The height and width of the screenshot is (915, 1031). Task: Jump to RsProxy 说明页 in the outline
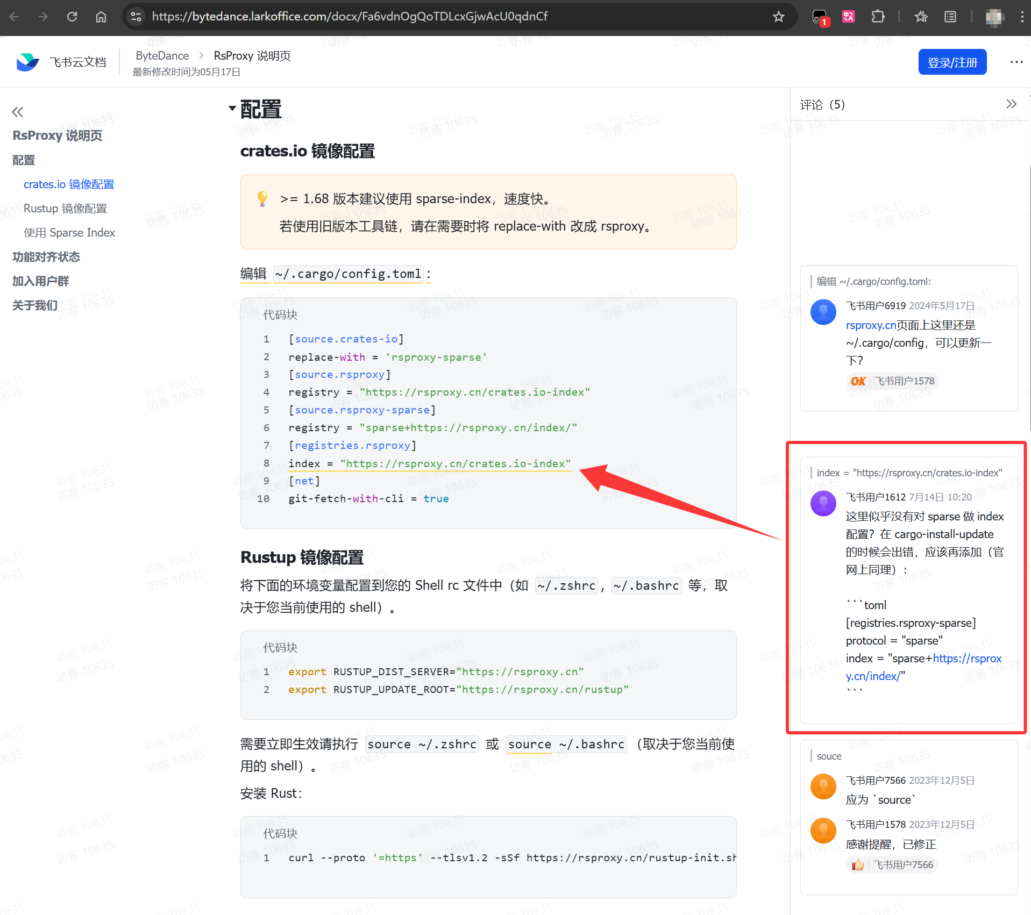coord(58,135)
